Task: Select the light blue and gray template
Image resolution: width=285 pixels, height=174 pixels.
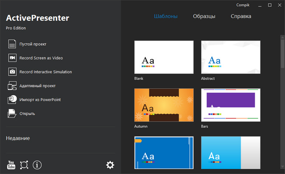Action: 231,153
